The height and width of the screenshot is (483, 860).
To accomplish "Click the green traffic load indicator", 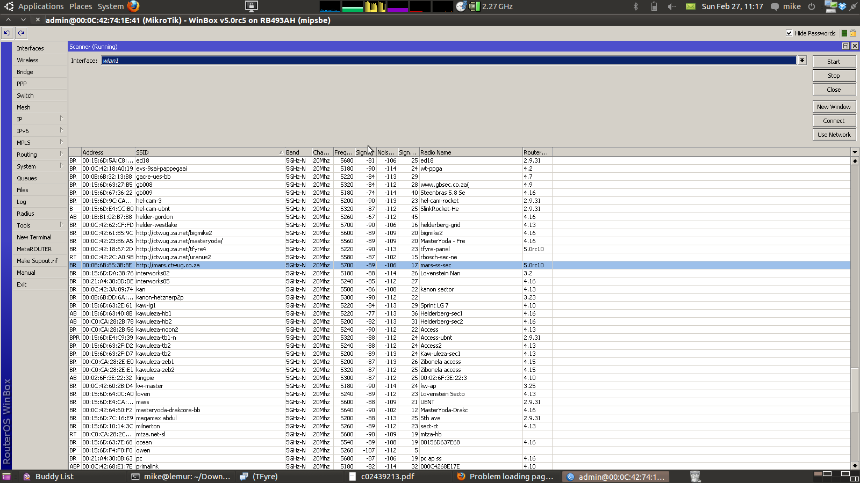I will (x=844, y=33).
